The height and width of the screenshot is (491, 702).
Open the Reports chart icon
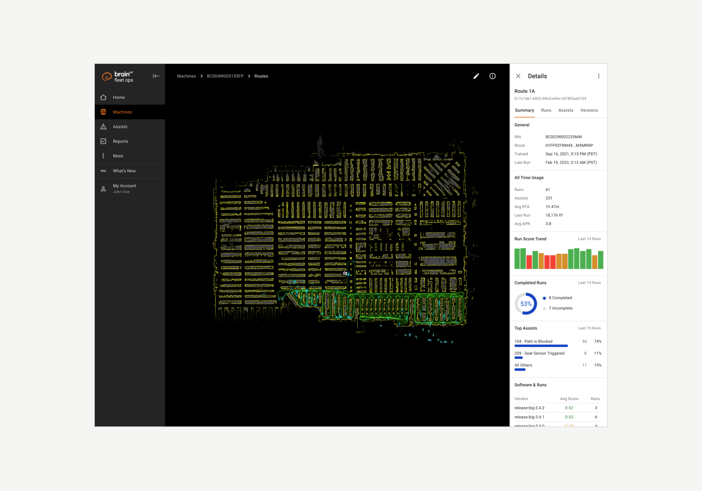point(103,141)
